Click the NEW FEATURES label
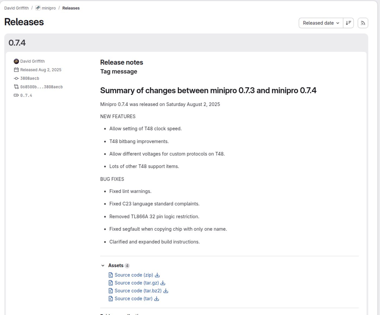This screenshot has width=380, height=315. tap(118, 116)
